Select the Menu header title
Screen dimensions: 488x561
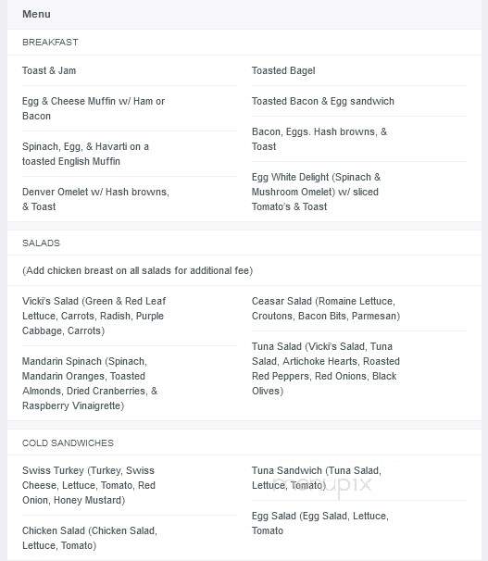(x=36, y=14)
